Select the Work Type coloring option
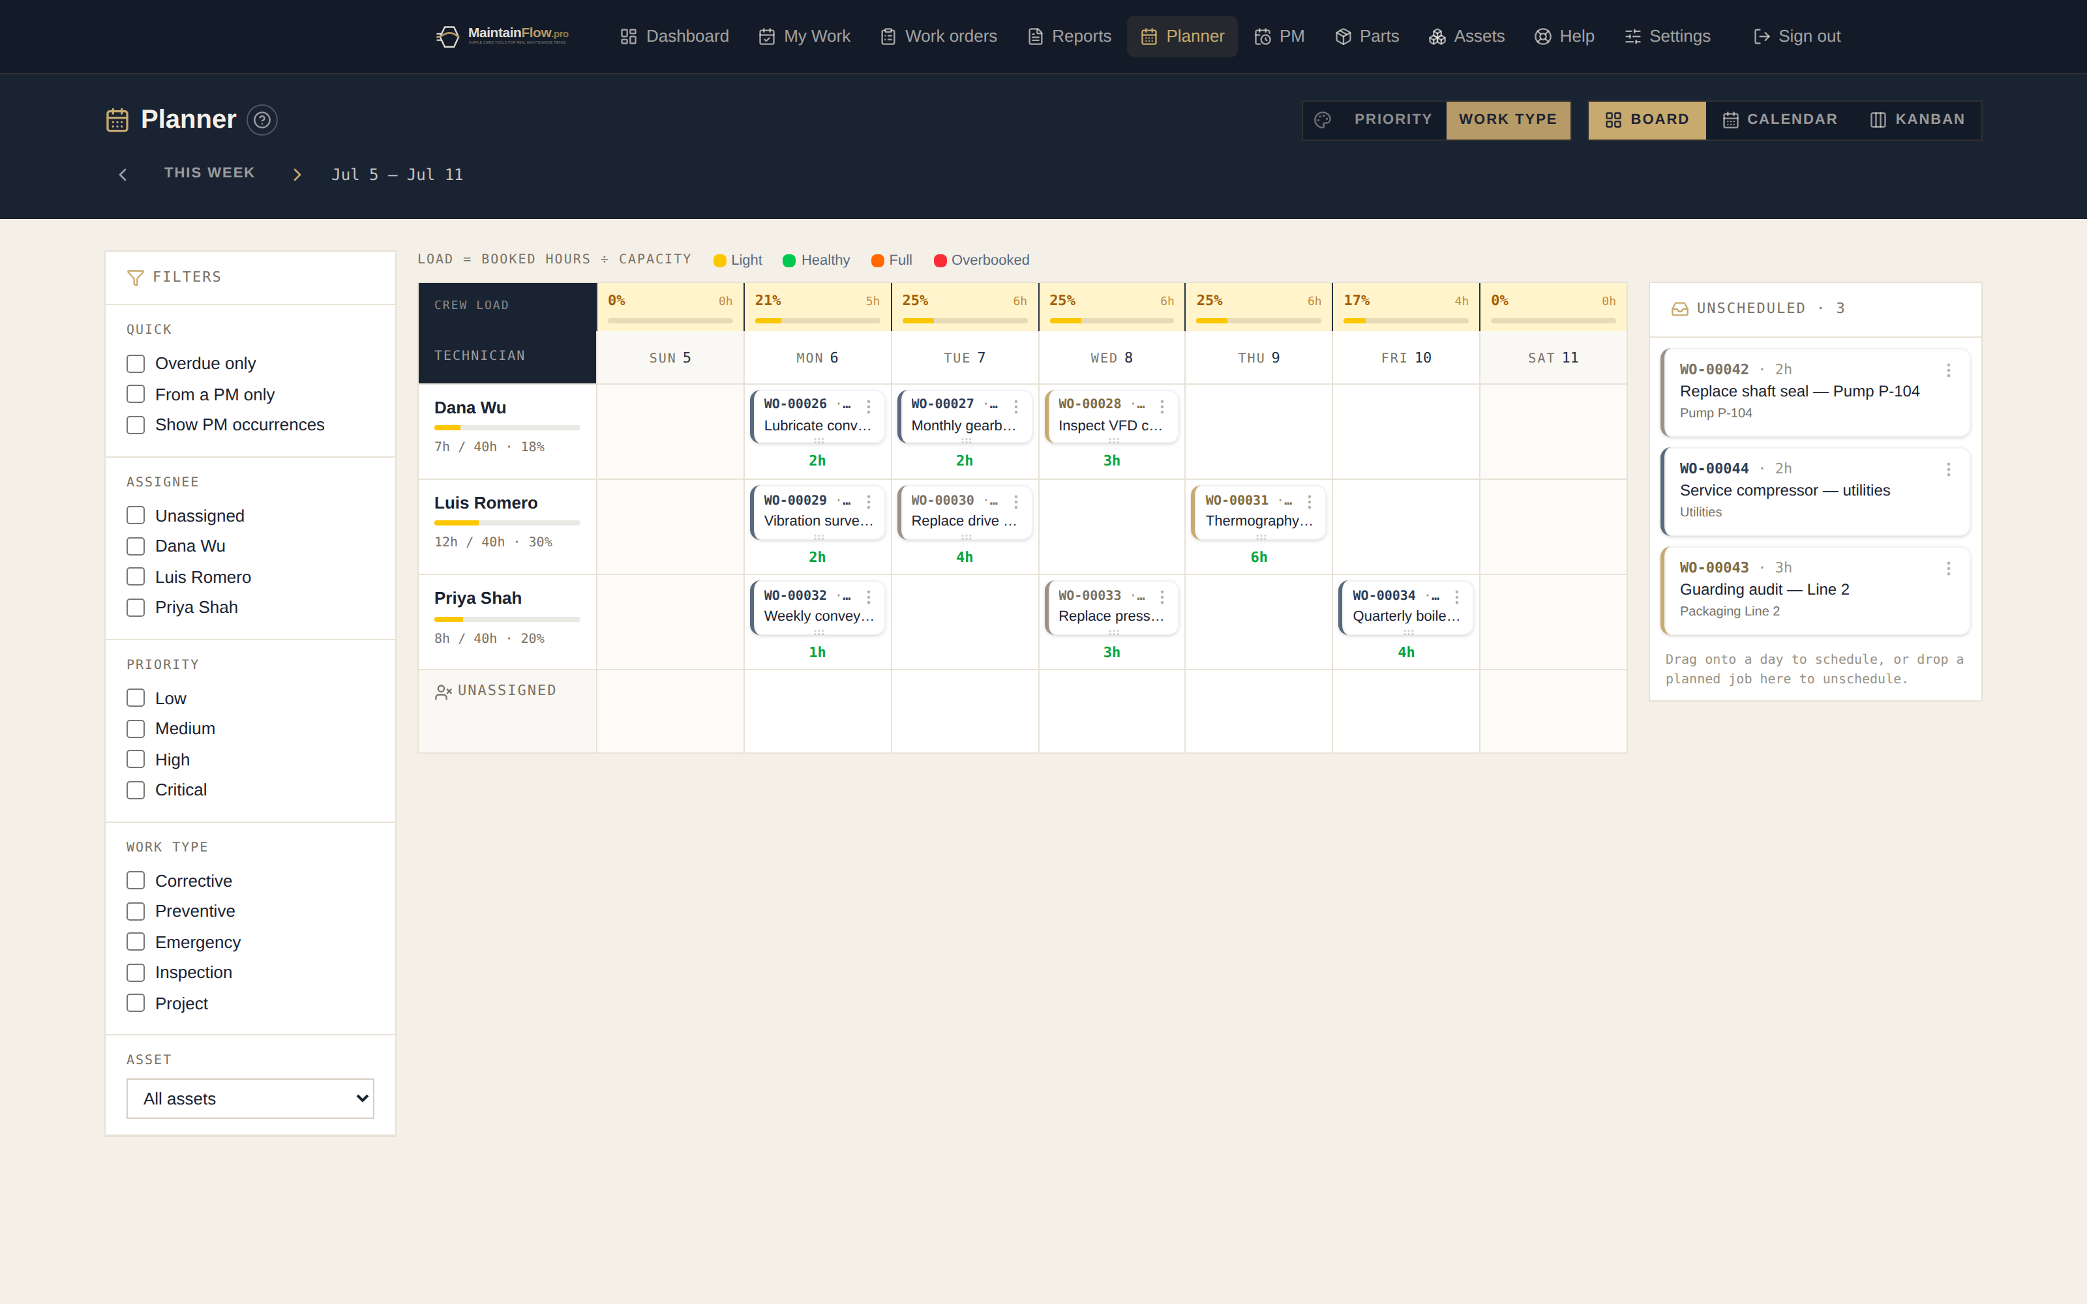2087x1304 pixels. tap(1507, 120)
